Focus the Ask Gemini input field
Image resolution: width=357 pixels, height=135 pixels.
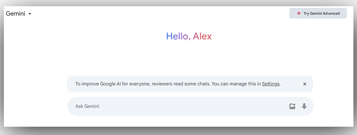[178, 106]
